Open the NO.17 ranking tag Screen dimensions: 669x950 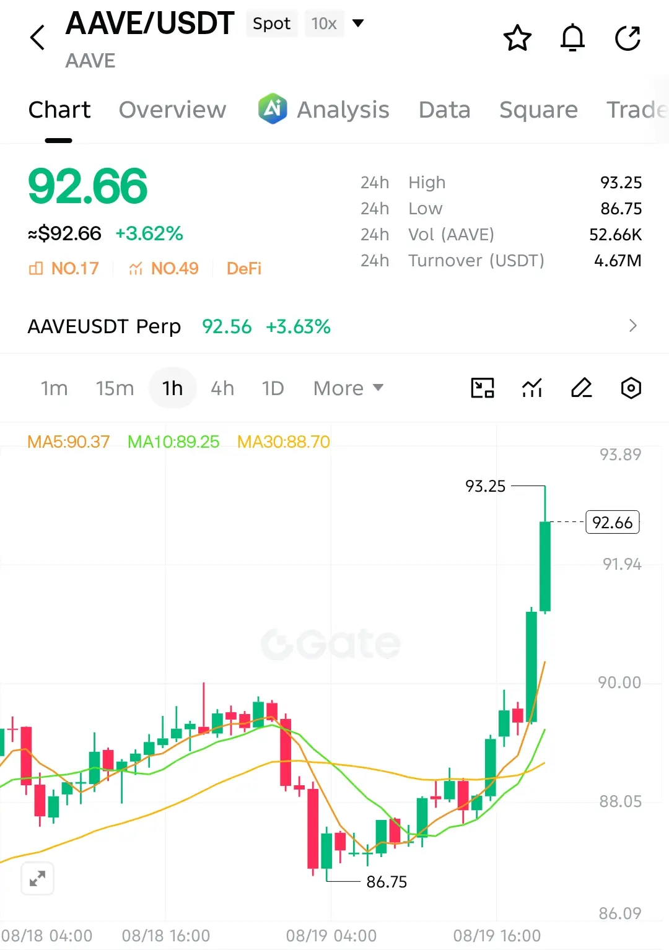63,268
